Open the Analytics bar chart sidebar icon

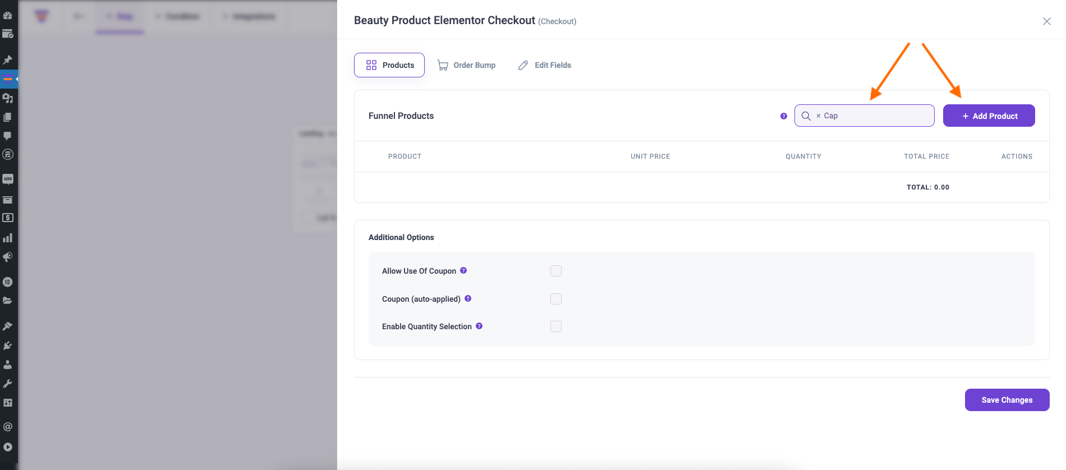(8, 238)
